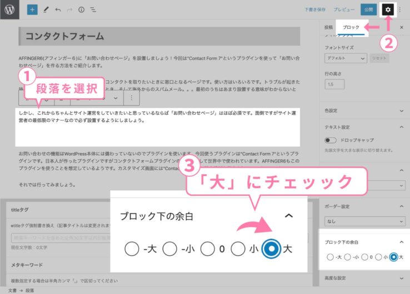Viewport: 410px width, 294px height.
Task: Select the -小 radio in right sidebar
Action: click(347, 257)
